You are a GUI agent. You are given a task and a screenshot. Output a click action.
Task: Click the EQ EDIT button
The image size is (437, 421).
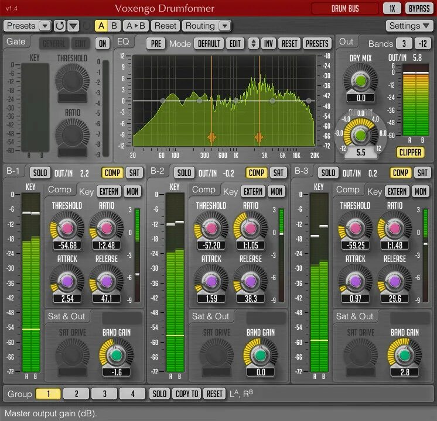click(235, 43)
